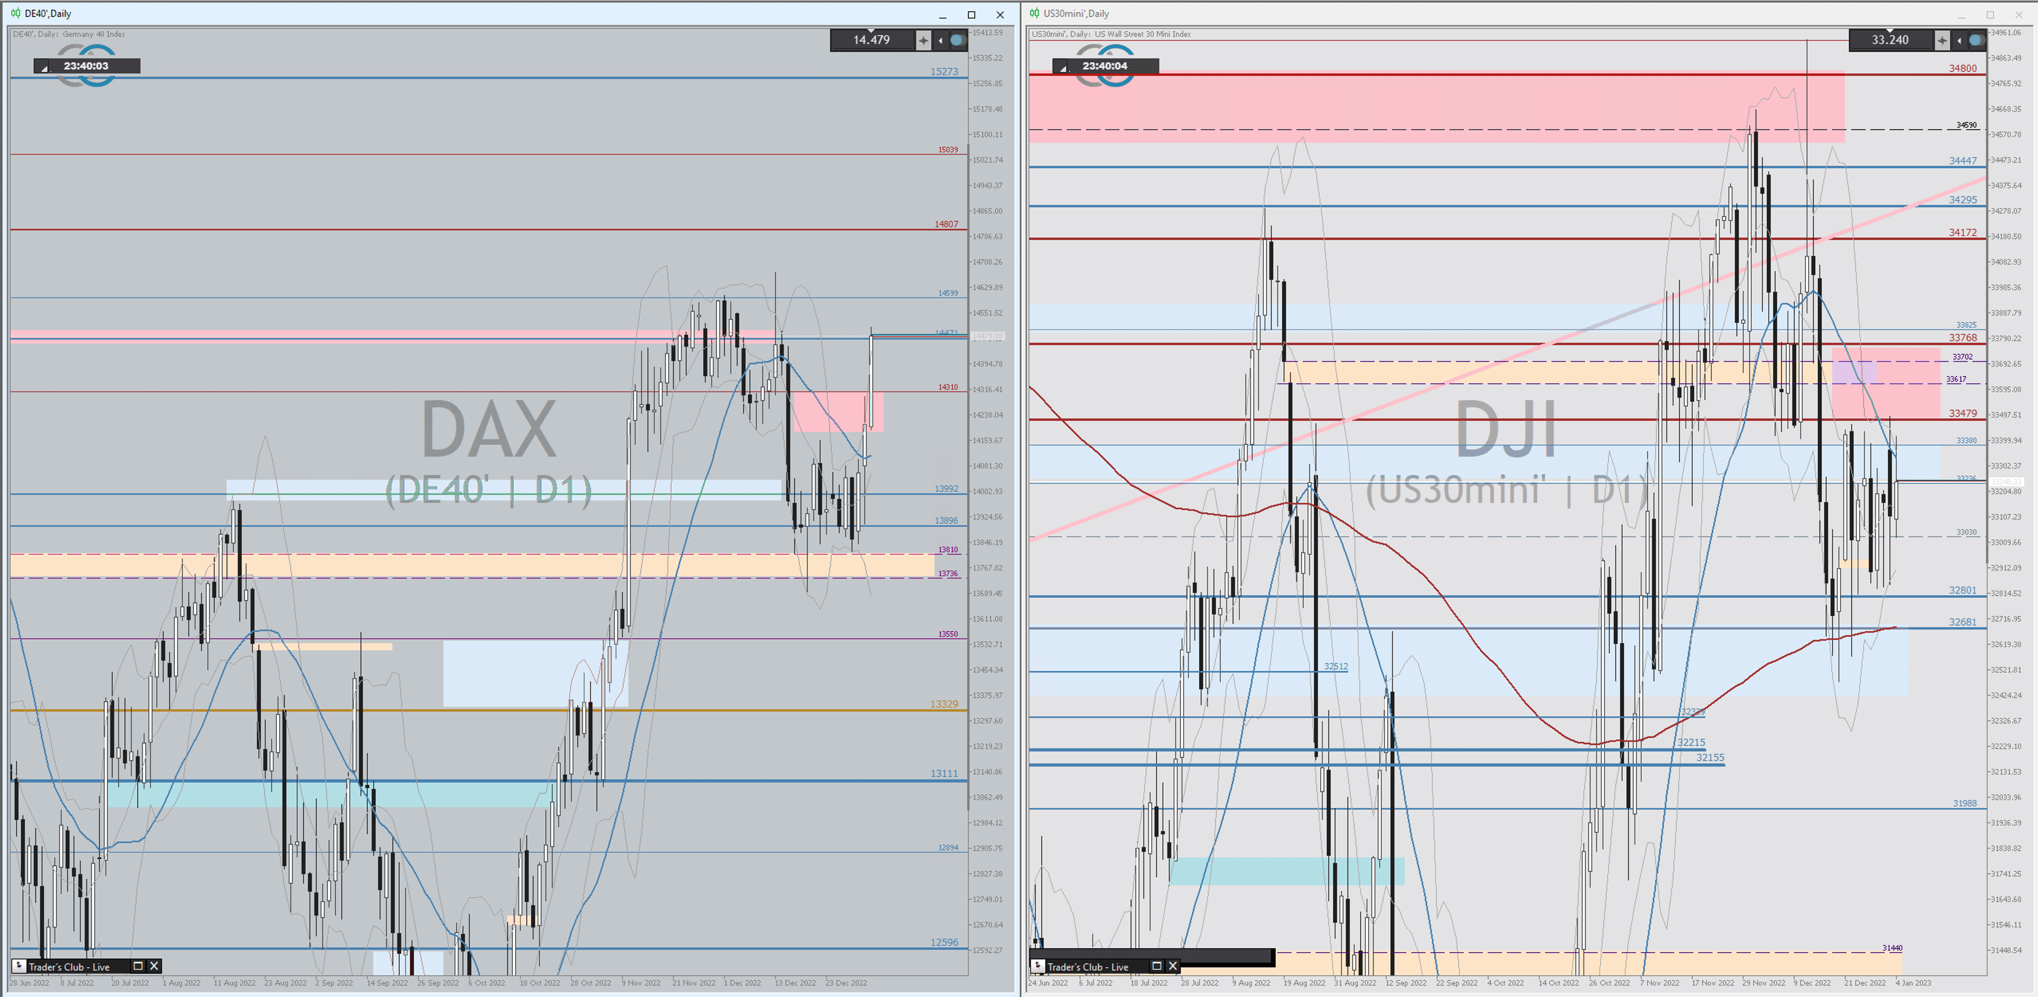Collapse the DE40 price panel with the left arrow
Viewport: 2038px width, 997px height.
point(941,40)
